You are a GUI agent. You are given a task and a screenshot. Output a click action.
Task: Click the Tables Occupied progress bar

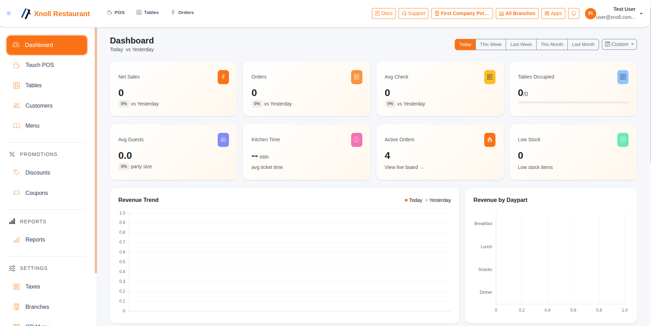(573, 102)
